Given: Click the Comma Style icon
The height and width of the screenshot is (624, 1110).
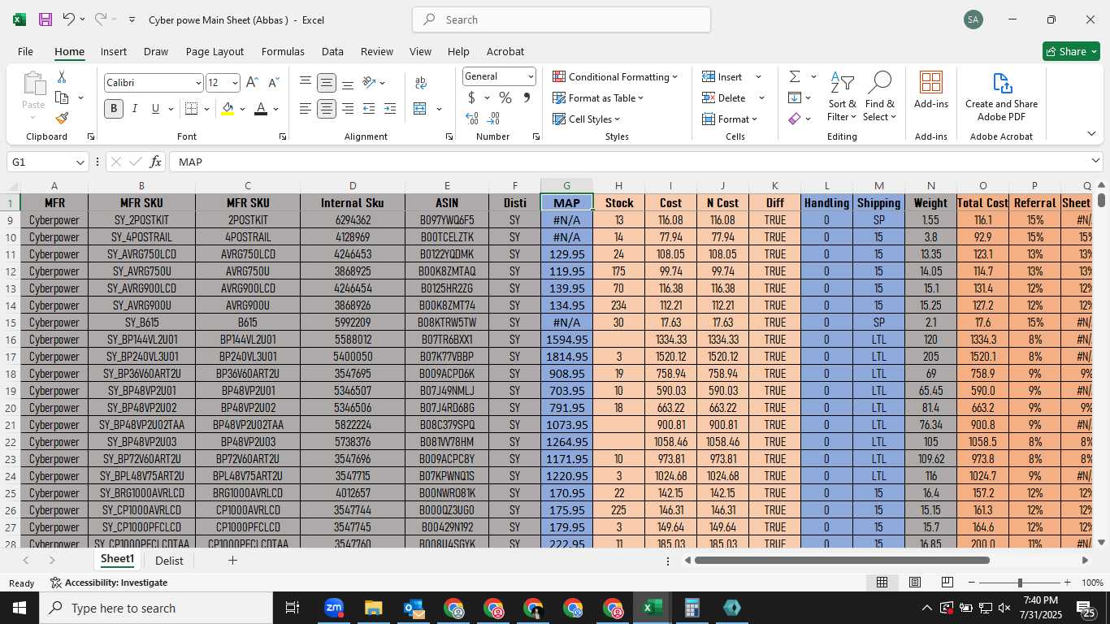Looking at the screenshot, I should click(527, 97).
